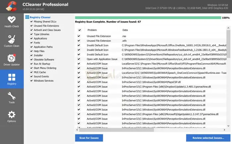Image resolution: width=232 pixels, height=144 pixels.
Task: Click Review selected Issues button
Action: (208, 138)
